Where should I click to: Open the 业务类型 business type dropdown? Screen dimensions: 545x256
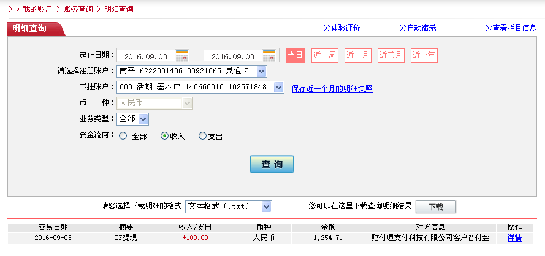point(143,119)
